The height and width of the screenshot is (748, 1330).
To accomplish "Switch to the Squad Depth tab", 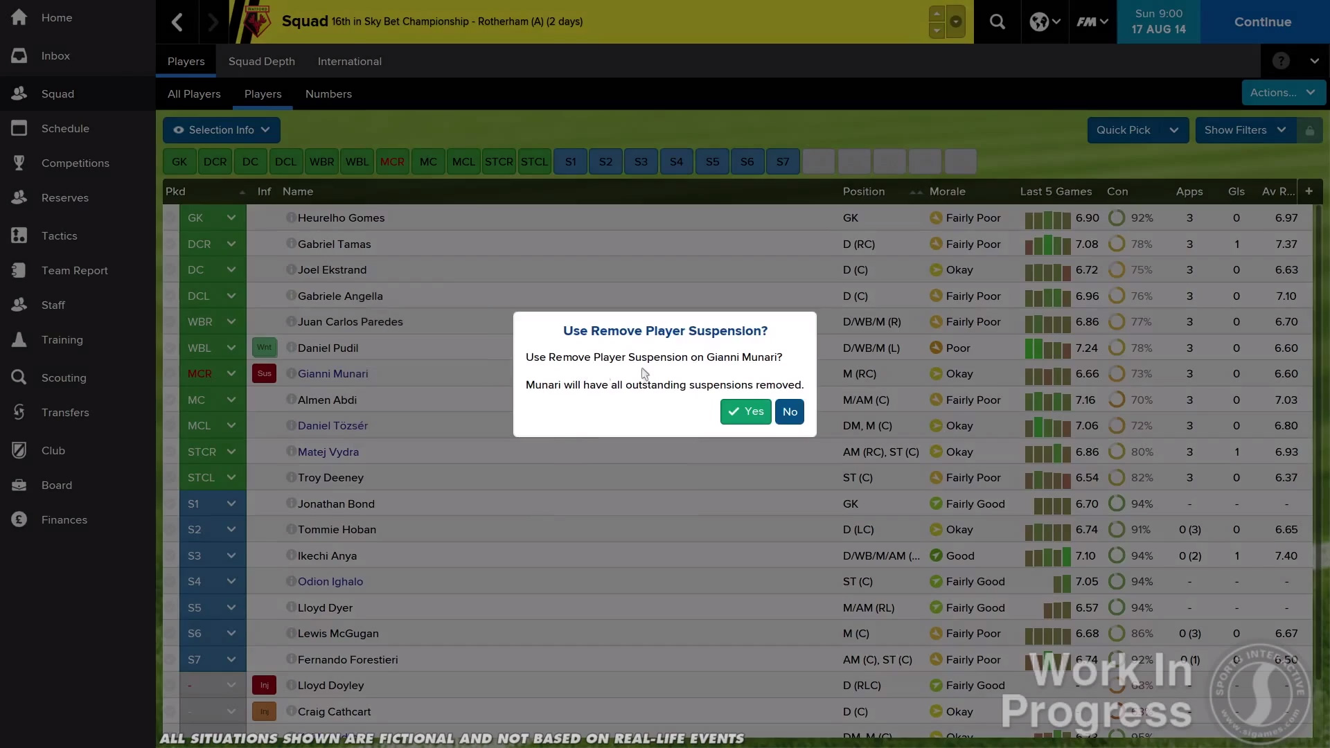I will 261,61.
